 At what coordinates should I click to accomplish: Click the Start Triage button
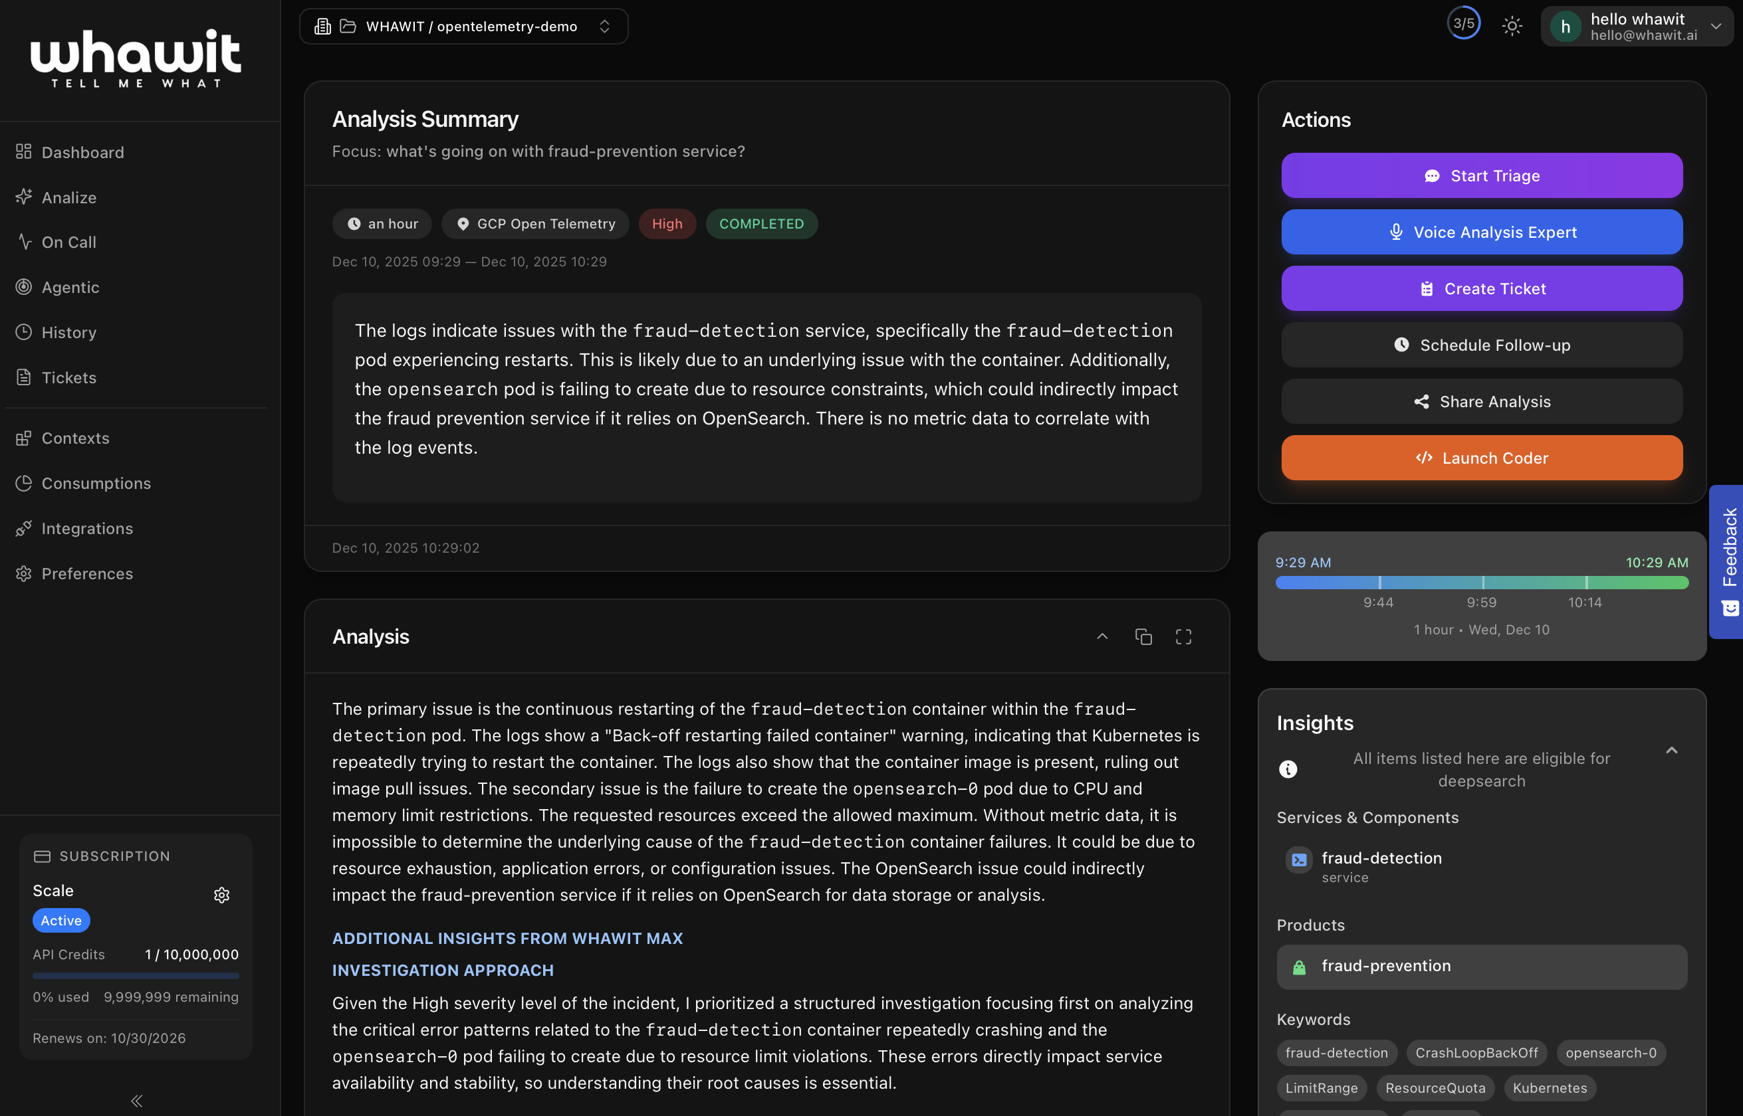click(1481, 175)
